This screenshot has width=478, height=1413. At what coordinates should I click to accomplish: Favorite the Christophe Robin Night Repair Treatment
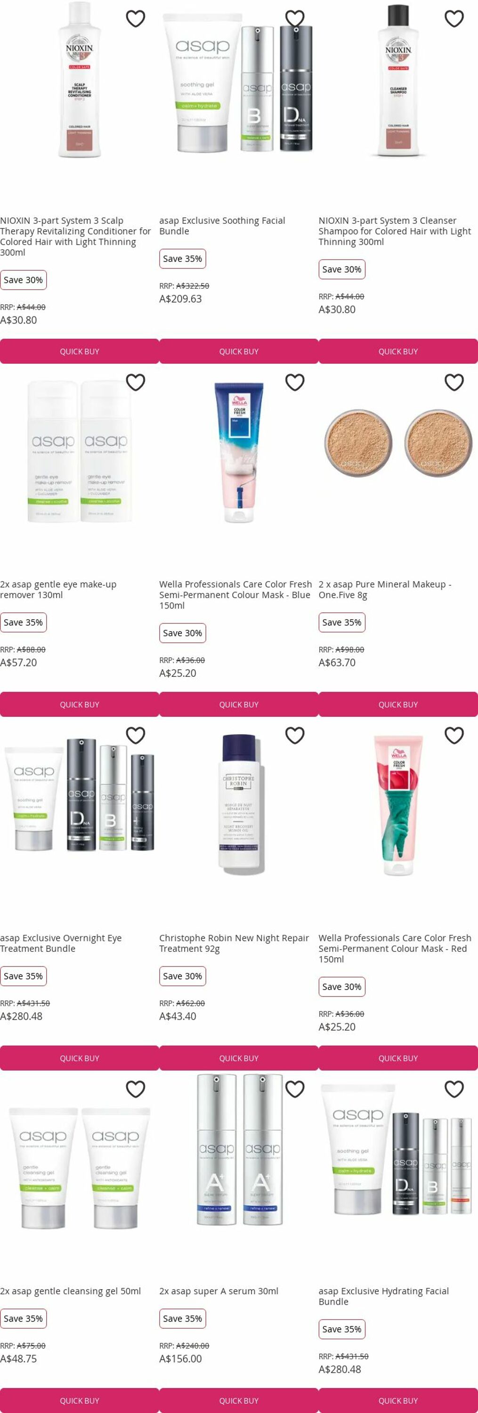pos(295,736)
